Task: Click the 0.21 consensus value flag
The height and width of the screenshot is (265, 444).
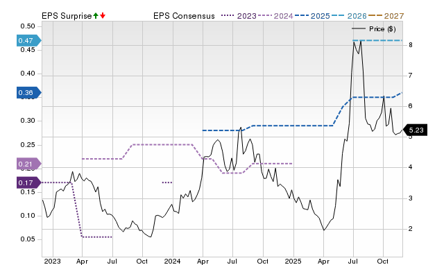Action: pyautogui.click(x=29, y=164)
